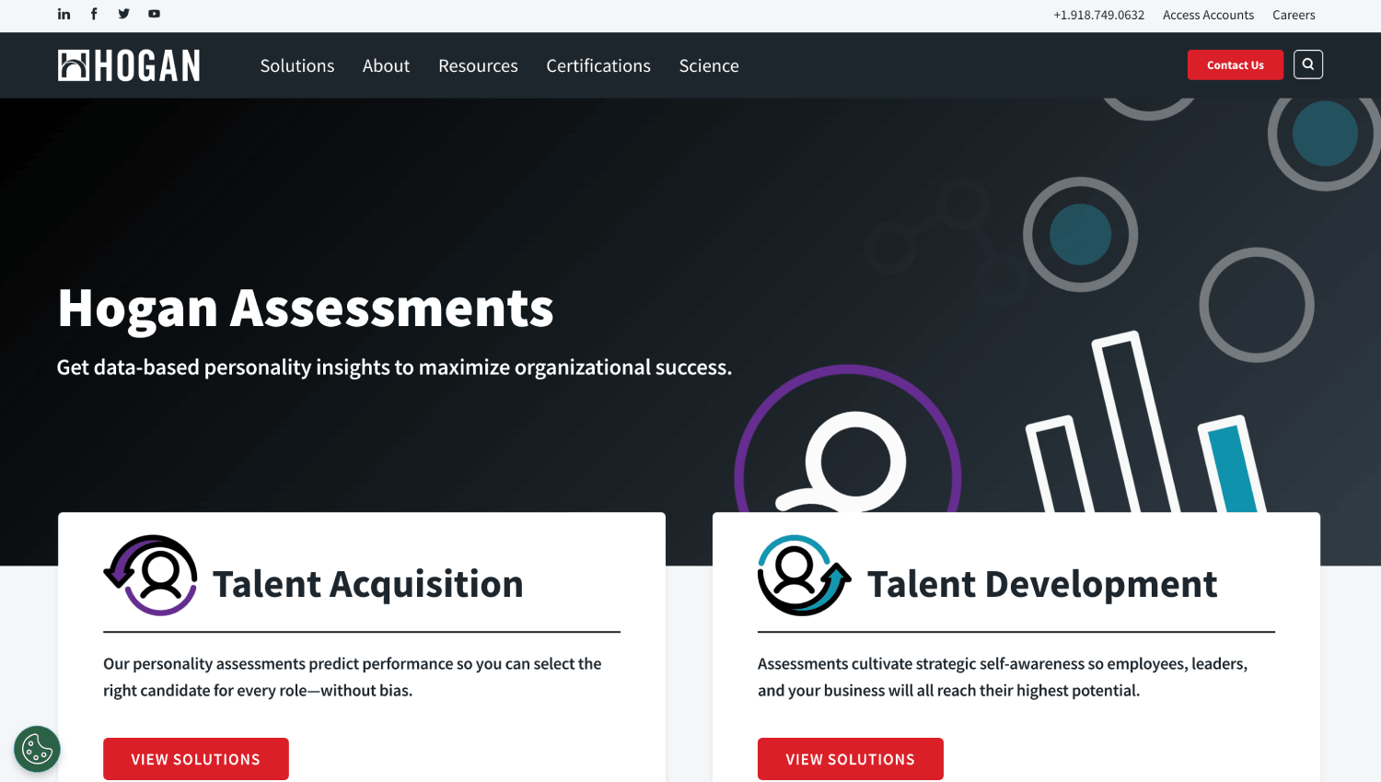This screenshot has width=1381, height=782.
Task: Click the red Contact Us button
Action: [1236, 65]
